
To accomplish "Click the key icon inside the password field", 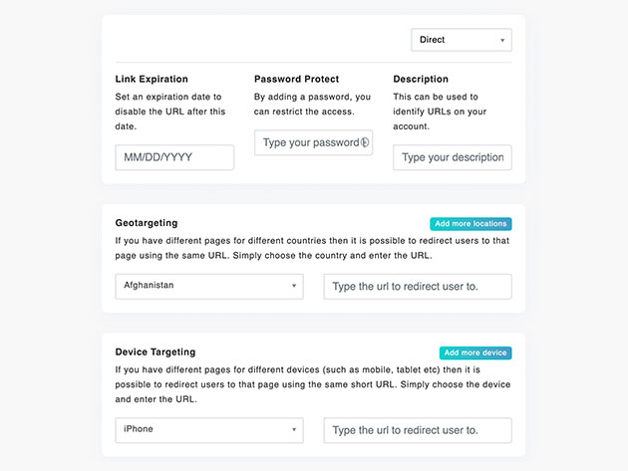I will tap(365, 142).
